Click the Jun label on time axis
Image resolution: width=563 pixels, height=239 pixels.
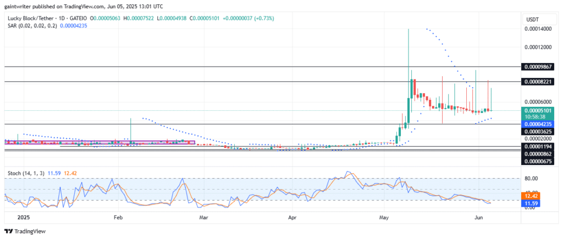tap(478, 217)
